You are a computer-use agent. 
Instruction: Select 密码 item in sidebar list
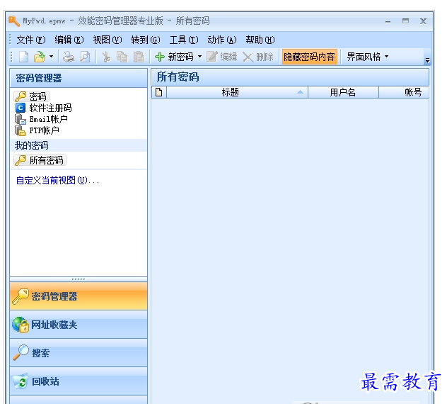[x=31, y=96]
